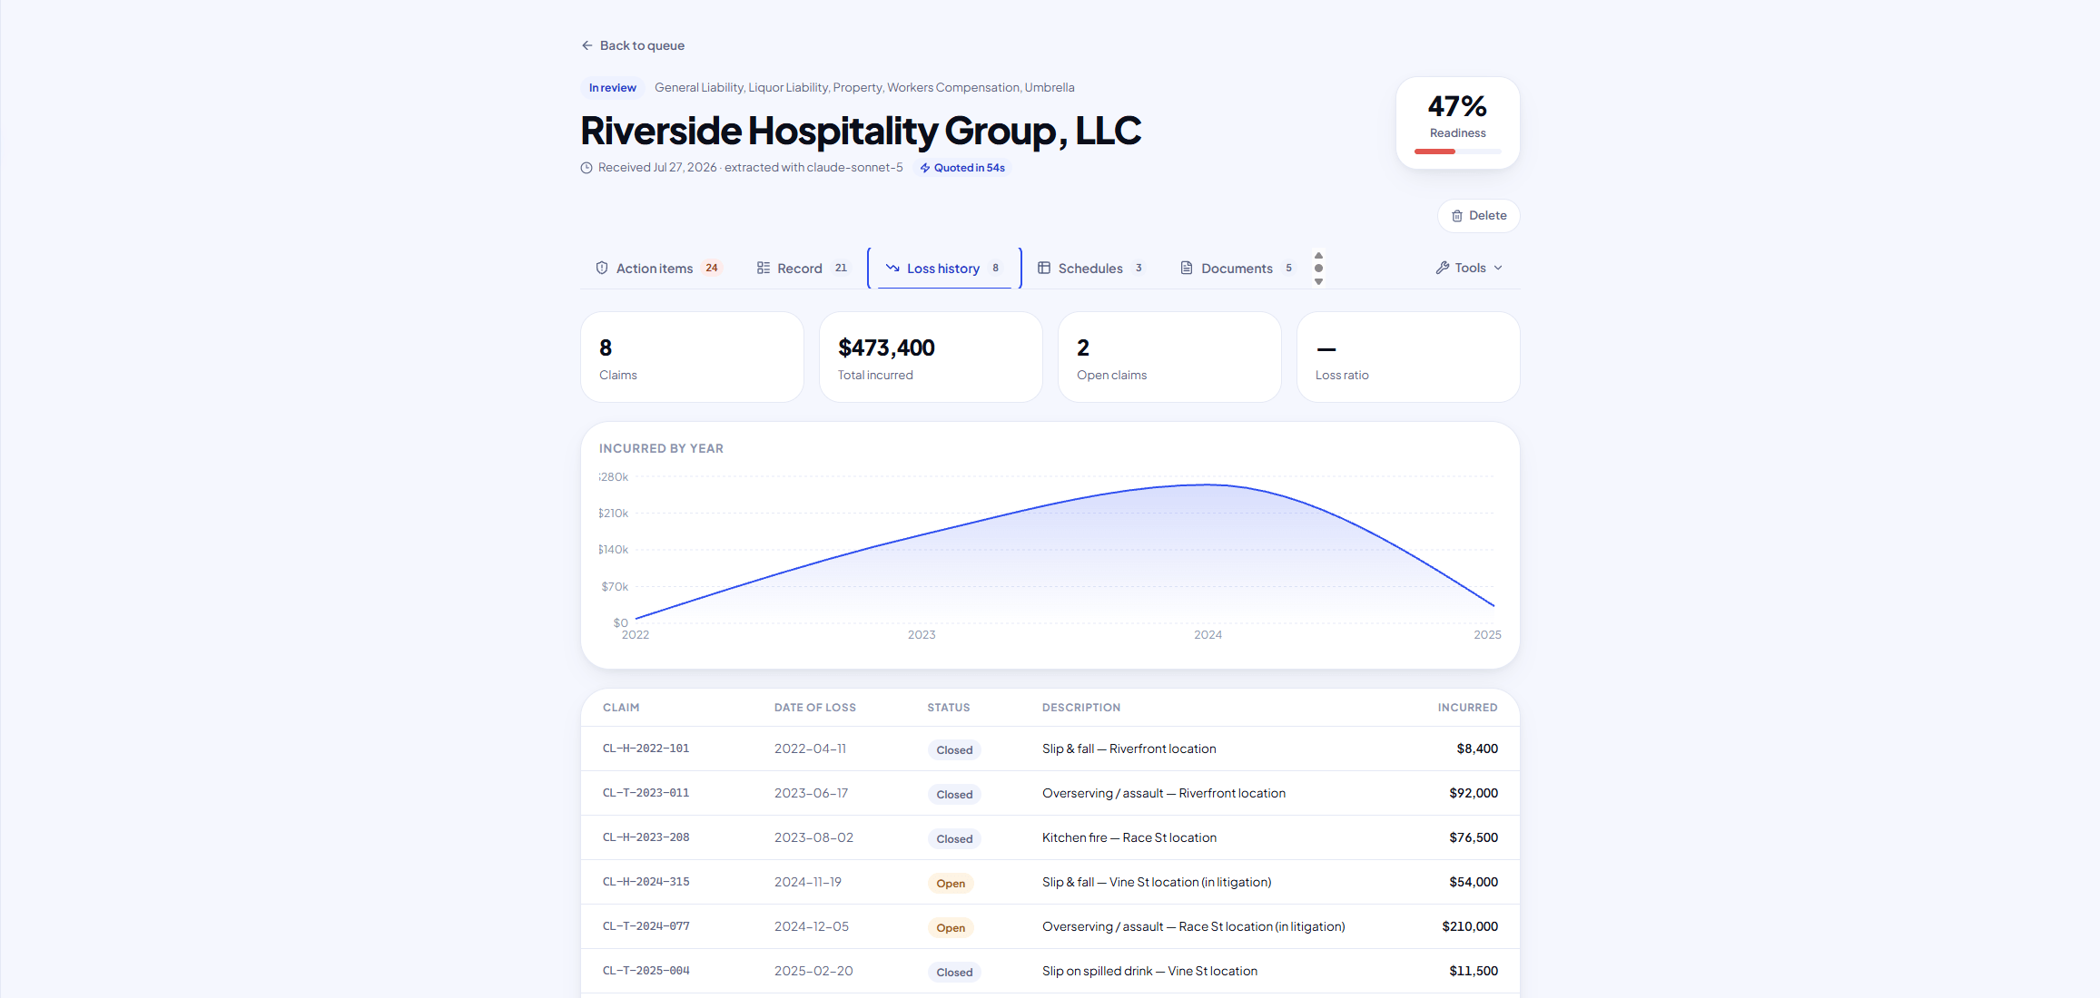Open claim CL-H-2023-208

point(646,838)
